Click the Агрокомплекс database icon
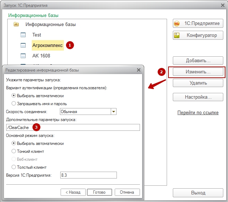The width and height of the screenshot is (228, 202). point(23,46)
